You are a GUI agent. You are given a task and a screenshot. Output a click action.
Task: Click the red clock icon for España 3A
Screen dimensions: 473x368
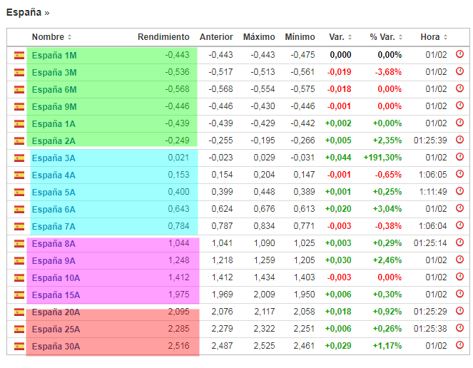[x=459, y=157]
